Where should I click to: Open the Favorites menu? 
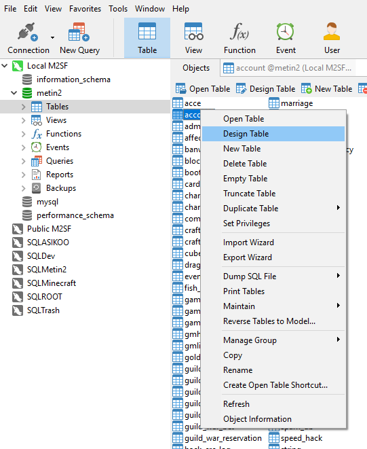[x=85, y=9]
